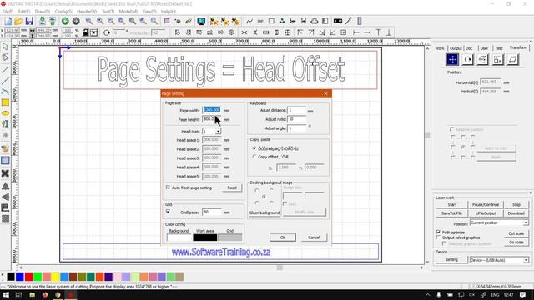The width and height of the screenshot is (534, 300).
Task: Select the text tool in left toolbar
Action: tap(5, 124)
